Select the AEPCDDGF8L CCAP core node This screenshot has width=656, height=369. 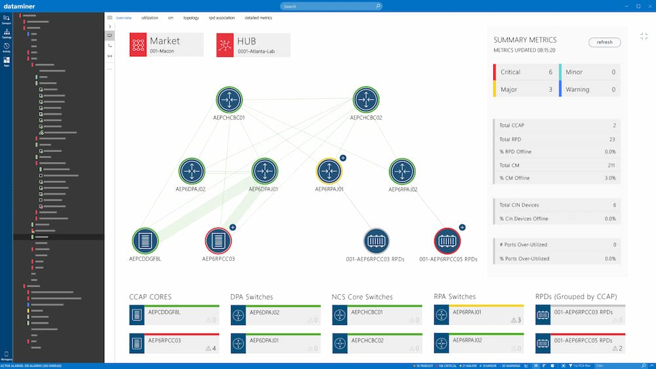tap(145, 241)
